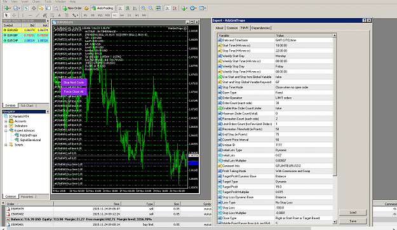The width and height of the screenshot is (397, 230).
Task: Click the Load button in Expert dialog
Action: click(x=353, y=212)
